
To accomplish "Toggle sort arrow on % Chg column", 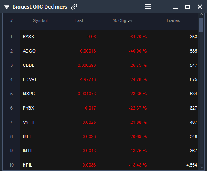I will (x=130, y=21).
